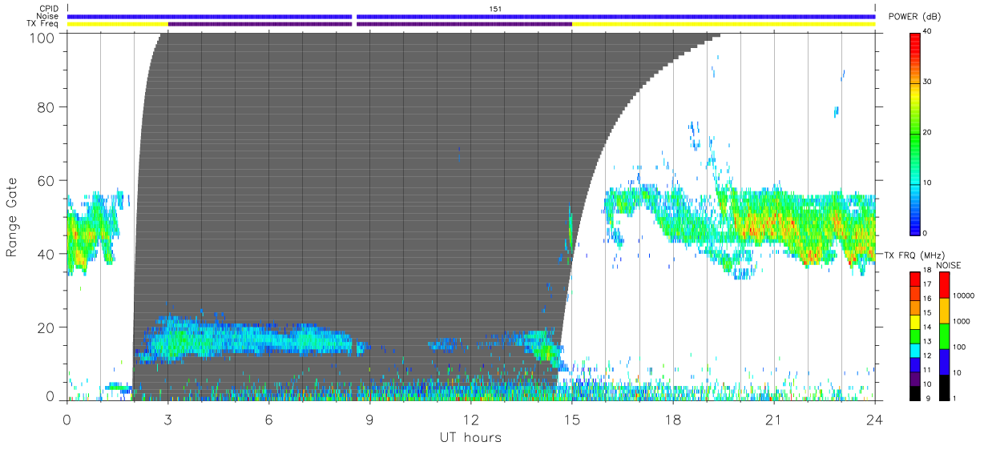The width and height of the screenshot is (984, 454).
Task: Click the UT hours axis title
Action: [x=470, y=437]
